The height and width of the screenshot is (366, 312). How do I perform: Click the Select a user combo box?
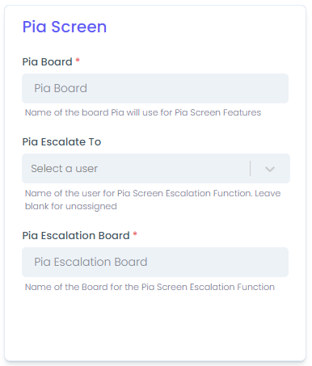(156, 169)
